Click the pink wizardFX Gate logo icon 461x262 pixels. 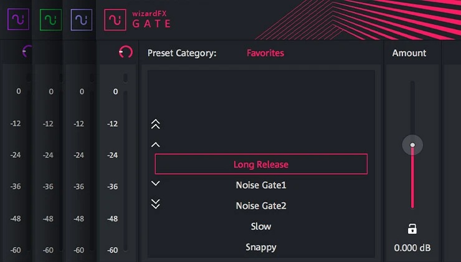115,20
